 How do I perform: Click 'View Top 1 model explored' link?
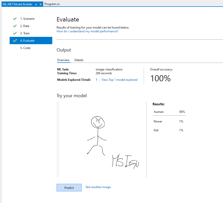[x=119, y=80]
